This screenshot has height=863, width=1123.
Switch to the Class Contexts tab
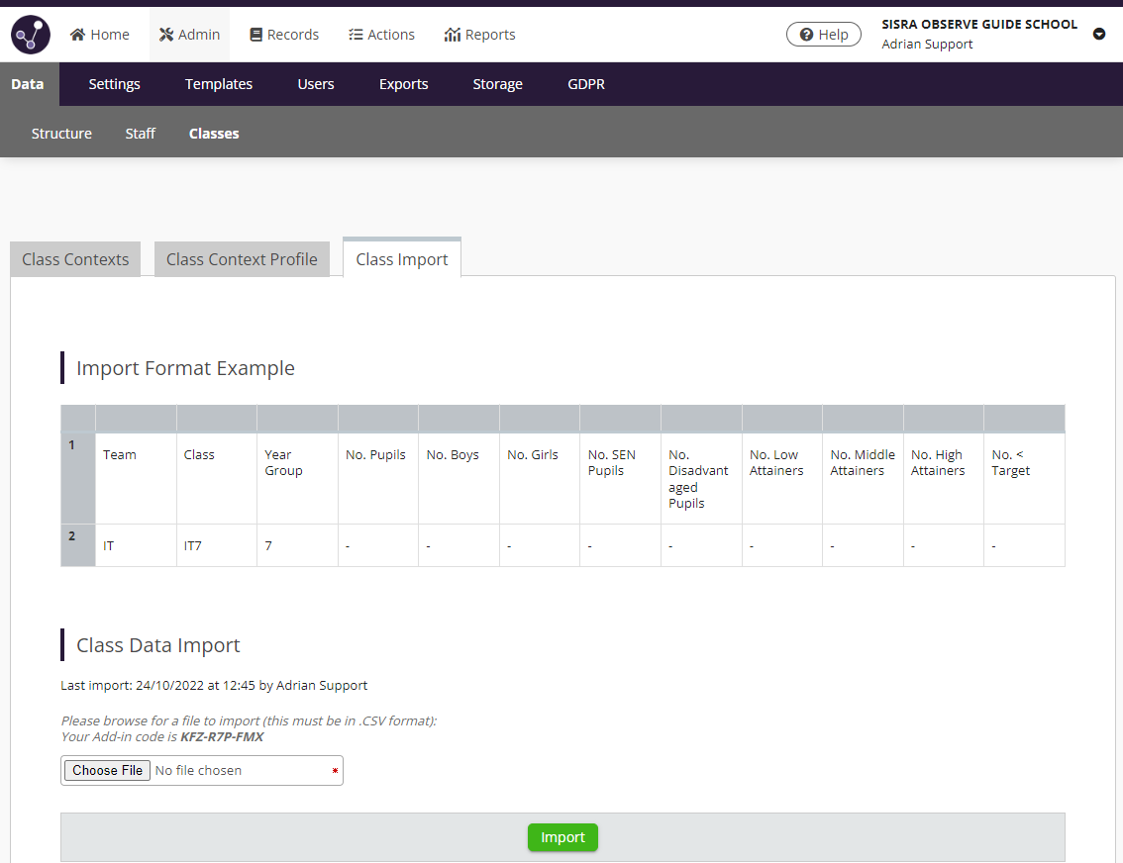click(x=74, y=258)
